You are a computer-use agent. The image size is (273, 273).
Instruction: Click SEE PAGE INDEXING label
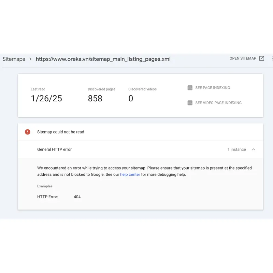tap(213, 88)
